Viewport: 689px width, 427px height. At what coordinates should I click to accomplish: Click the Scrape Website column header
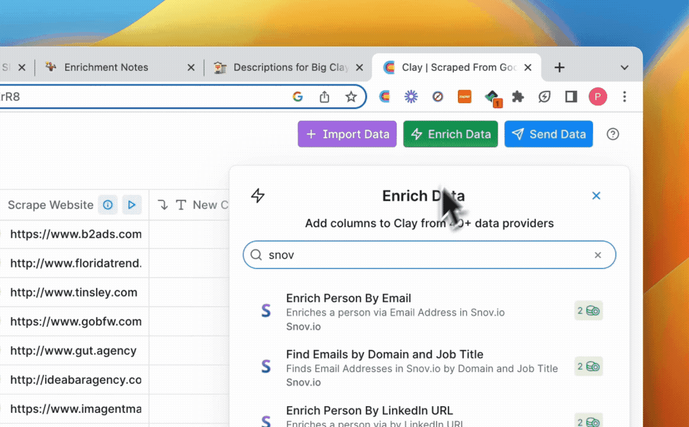click(50, 205)
